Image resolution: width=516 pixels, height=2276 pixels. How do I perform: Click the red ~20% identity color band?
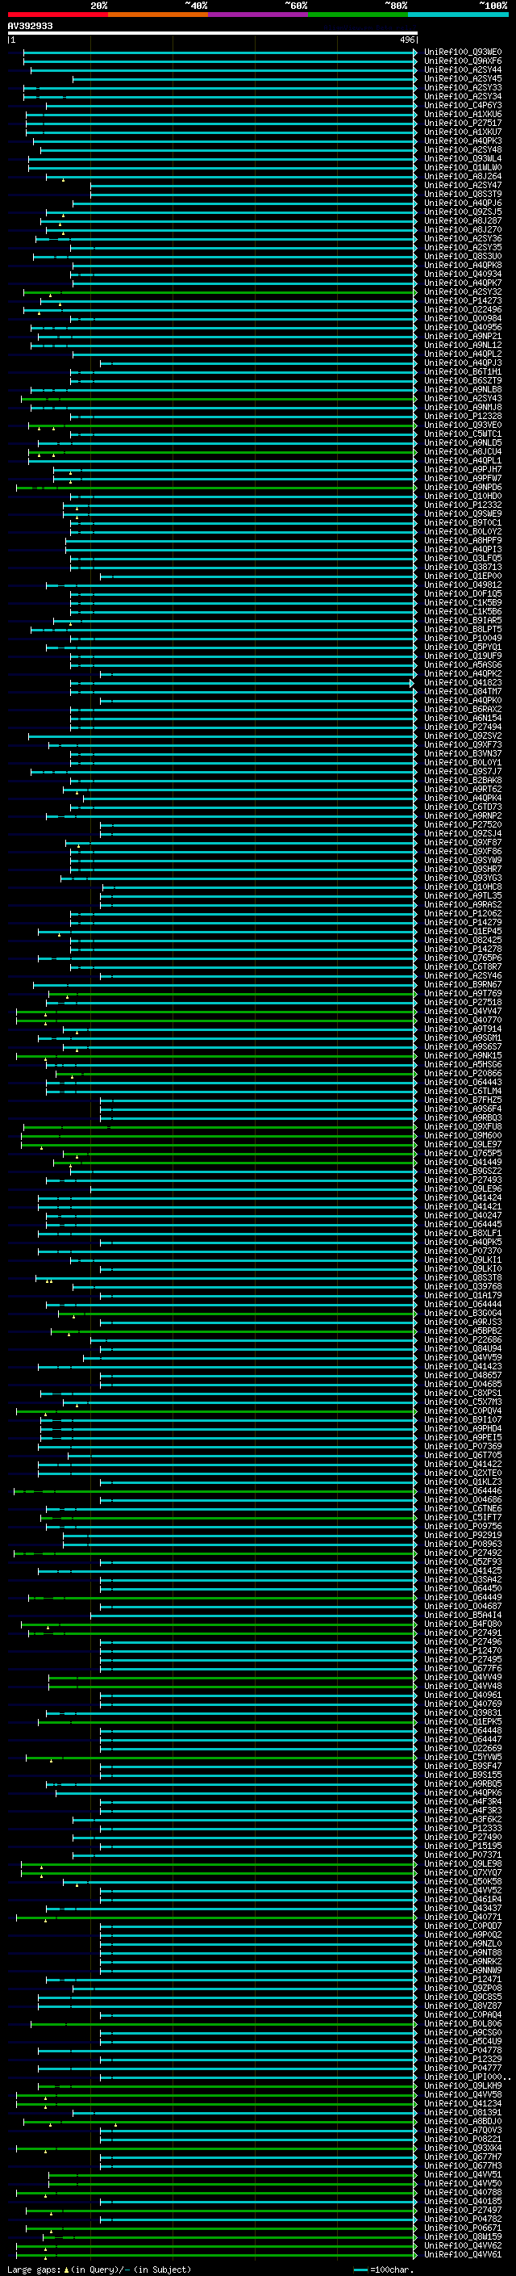(x=57, y=15)
